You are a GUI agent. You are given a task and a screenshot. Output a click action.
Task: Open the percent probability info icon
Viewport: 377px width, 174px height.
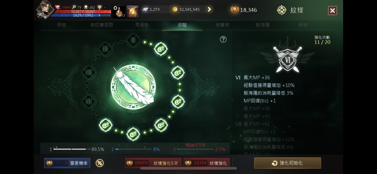click(x=100, y=163)
